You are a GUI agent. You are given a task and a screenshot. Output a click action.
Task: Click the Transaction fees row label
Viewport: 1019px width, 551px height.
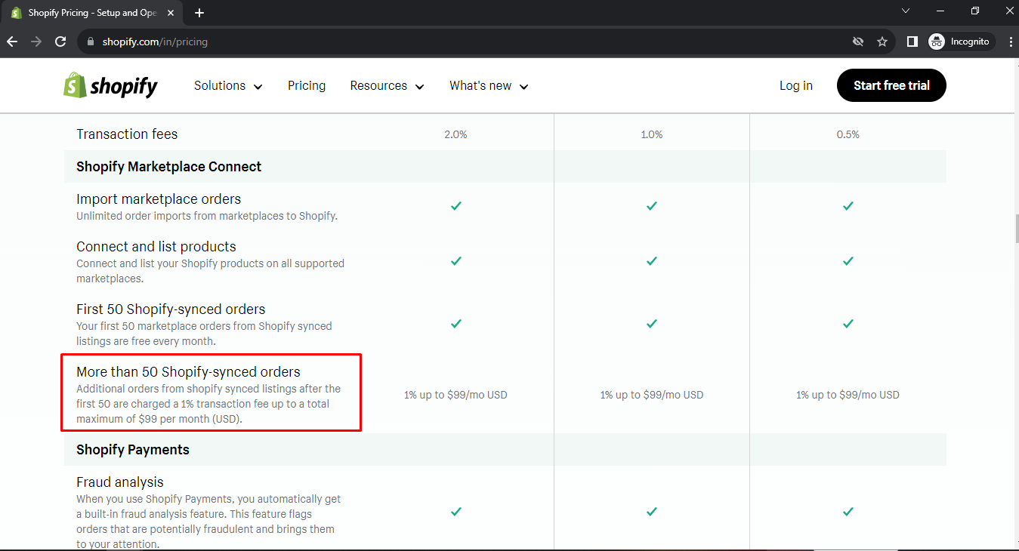point(127,134)
